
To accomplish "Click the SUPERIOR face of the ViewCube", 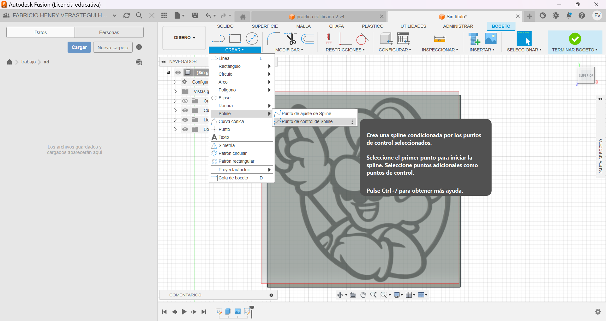I will (x=586, y=75).
